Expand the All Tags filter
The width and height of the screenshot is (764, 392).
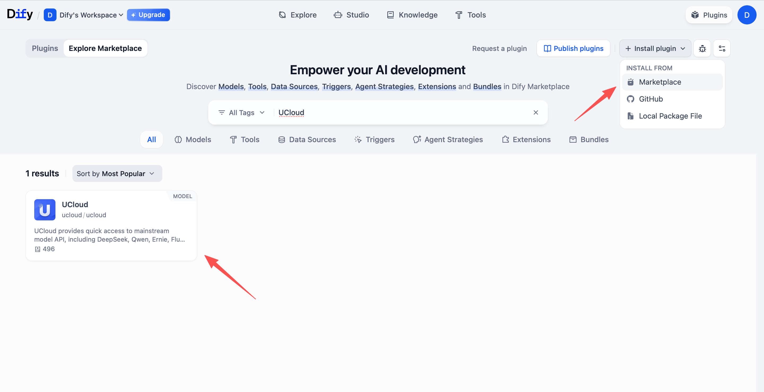coord(241,113)
